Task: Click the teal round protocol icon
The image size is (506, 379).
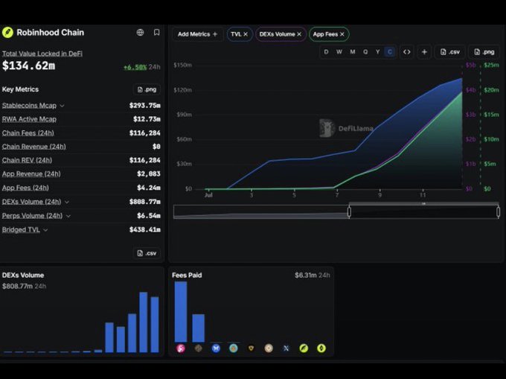Action: point(234,348)
